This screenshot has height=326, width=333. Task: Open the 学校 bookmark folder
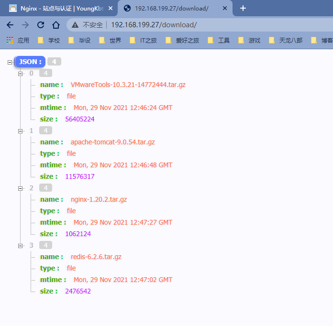[x=49, y=40]
